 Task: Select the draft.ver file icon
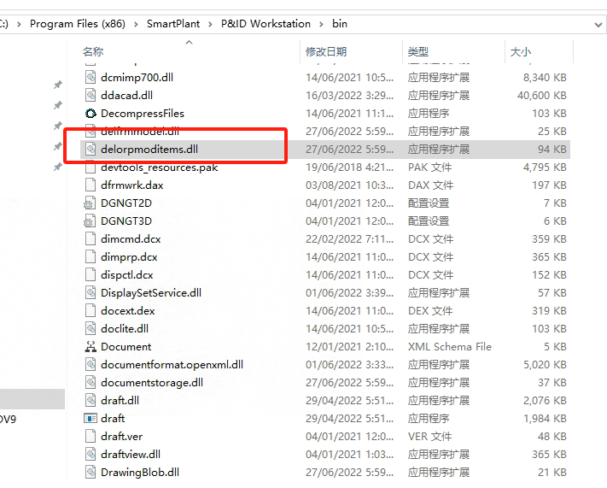pyautogui.click(x=90, y=436)
